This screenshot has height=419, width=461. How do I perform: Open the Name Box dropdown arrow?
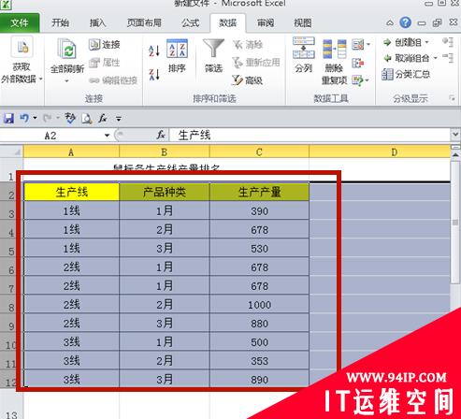pyautogui.click(x=107, y=136)
